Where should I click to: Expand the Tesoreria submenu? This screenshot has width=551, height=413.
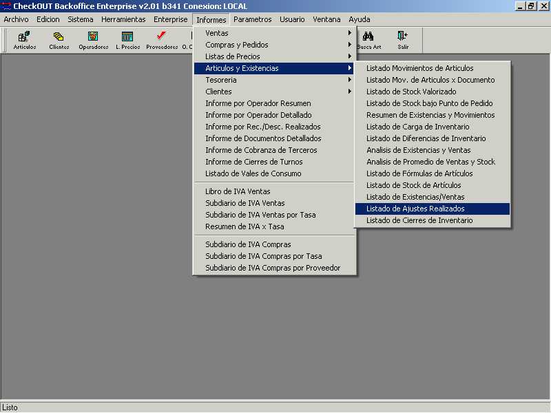tap(273, 80)
